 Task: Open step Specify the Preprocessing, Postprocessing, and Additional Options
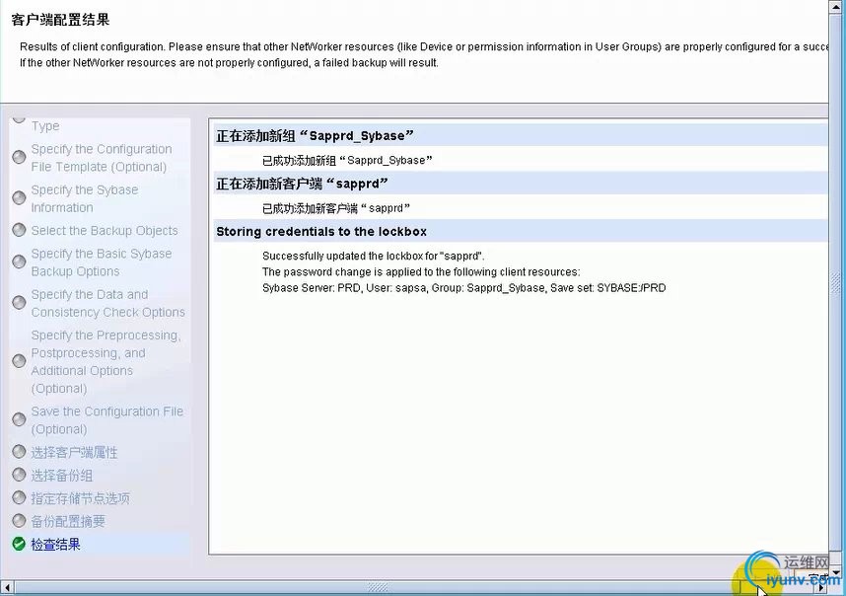pos(106,362)
